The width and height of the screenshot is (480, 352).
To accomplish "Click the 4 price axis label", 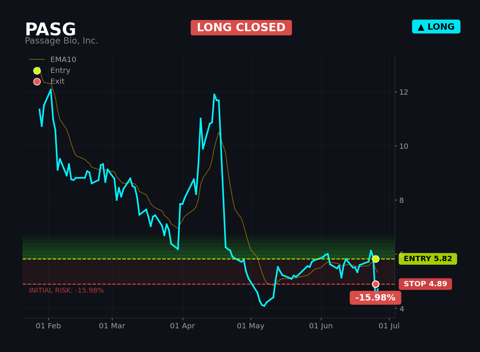I will (x=401, y=308).
